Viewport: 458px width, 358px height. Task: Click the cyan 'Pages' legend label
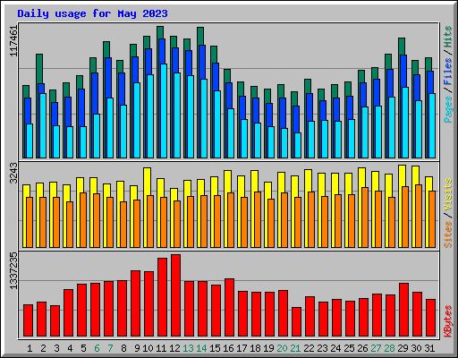[x=448, y=109]
